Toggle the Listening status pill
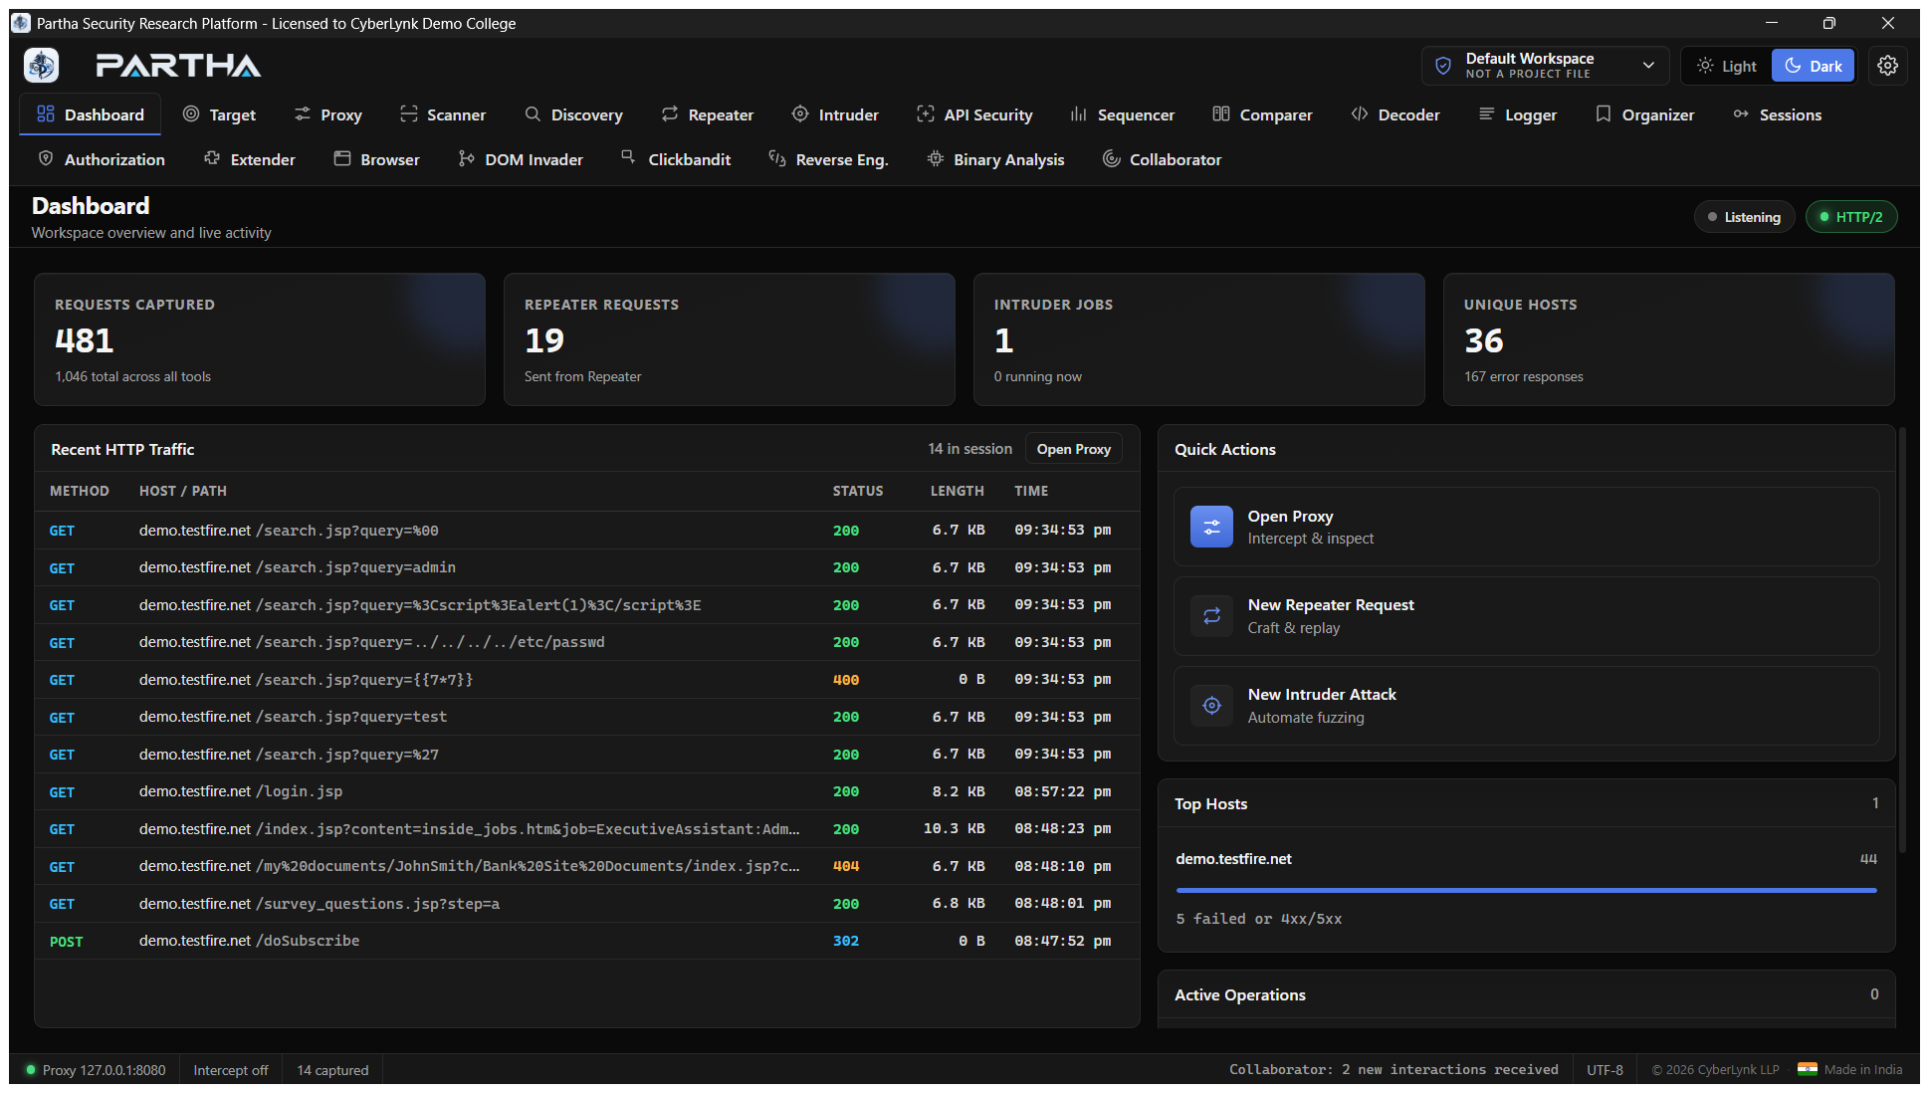 click(1744, 217)
